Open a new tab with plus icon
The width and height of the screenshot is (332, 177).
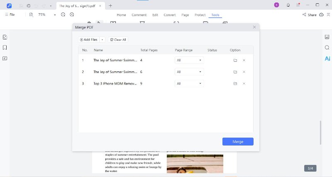coord(110,6)
